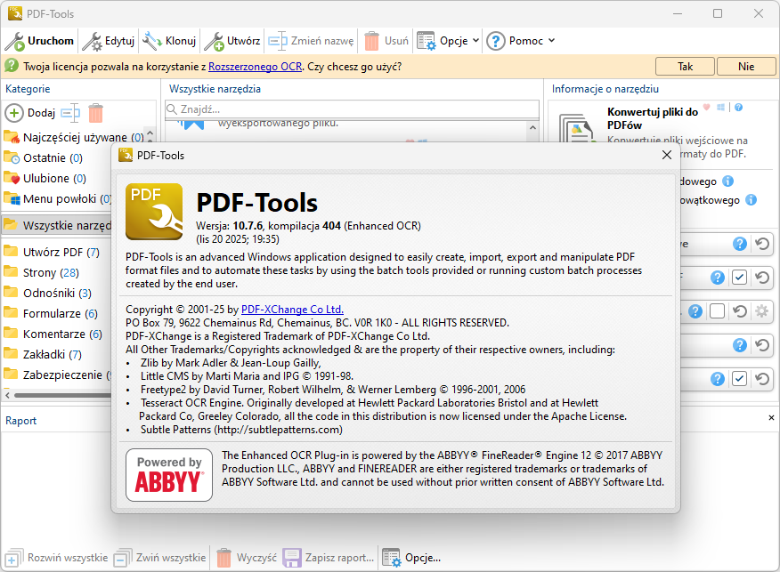The width and height of the screenshot is (780, 572).
Task: Click the heart favorite icon in tool info
Action: pyautogui.click(x=706, y=108)
